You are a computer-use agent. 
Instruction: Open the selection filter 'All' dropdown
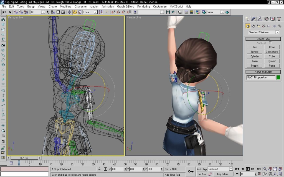click(37, 12)
